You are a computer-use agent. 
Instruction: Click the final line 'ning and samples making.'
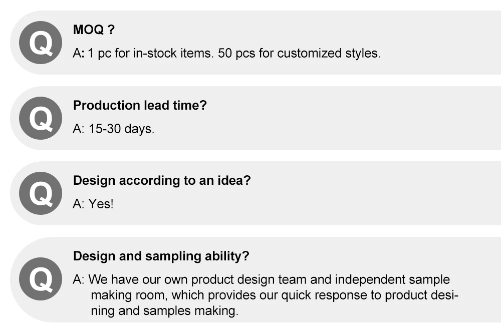point(164,310)
